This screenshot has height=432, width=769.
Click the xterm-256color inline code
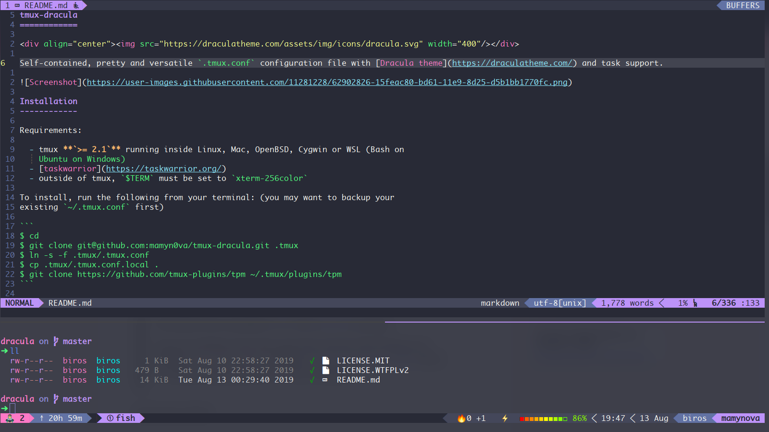point(269,178)
